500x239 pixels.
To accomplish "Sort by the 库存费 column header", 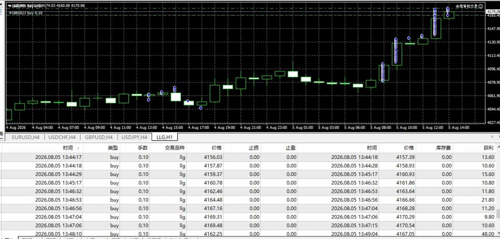I will (444, 148).
